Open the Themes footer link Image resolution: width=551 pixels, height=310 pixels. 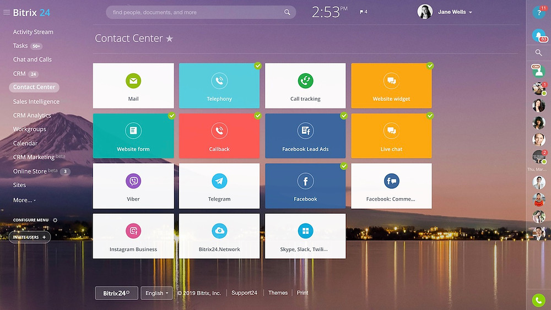coord(278,293)
